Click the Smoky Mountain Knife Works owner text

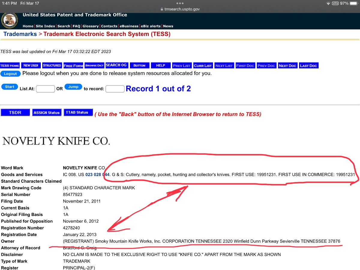(x=202, y=241)
